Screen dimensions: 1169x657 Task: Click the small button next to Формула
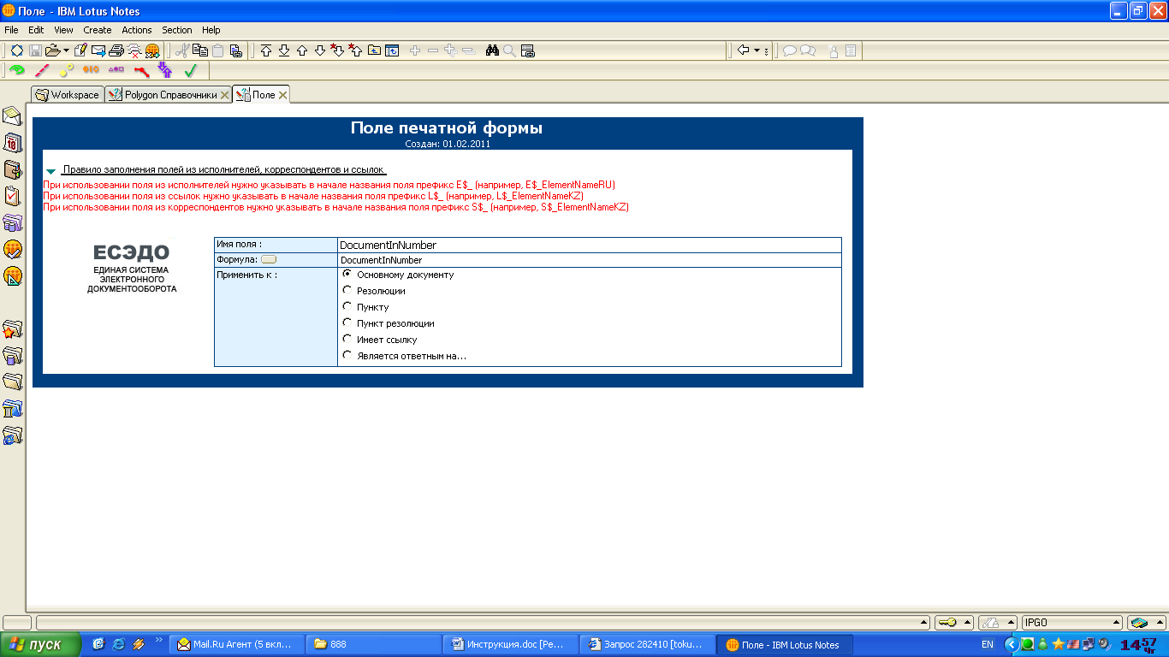pos(269,259)
